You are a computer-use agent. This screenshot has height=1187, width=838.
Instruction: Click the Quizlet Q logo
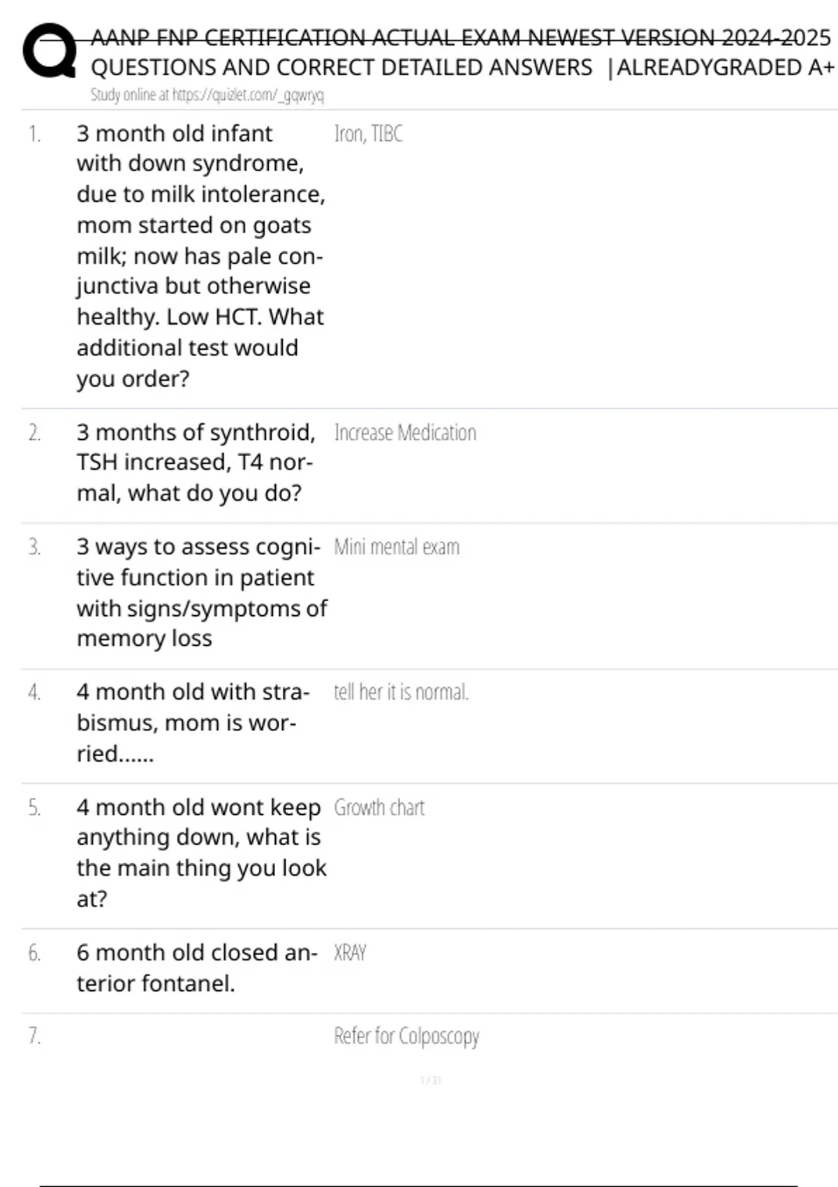50,50
